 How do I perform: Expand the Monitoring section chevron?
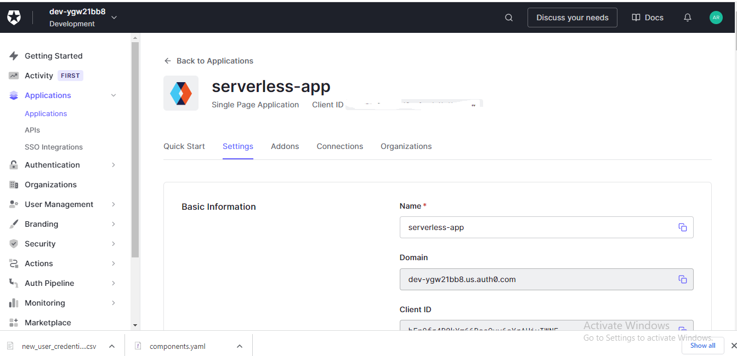[x=114, y=303]
